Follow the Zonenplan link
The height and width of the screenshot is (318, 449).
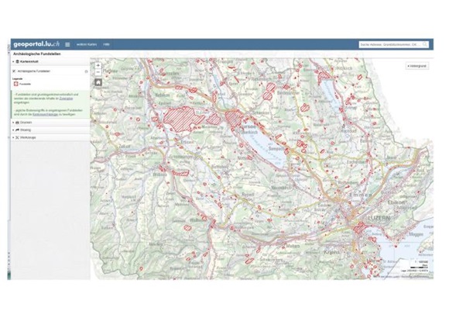point(66,99)
